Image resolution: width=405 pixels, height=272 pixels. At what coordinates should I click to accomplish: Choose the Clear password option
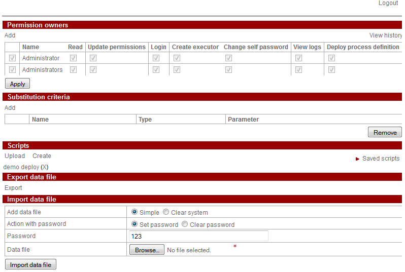pyautogui.click(x=185, y=224)
